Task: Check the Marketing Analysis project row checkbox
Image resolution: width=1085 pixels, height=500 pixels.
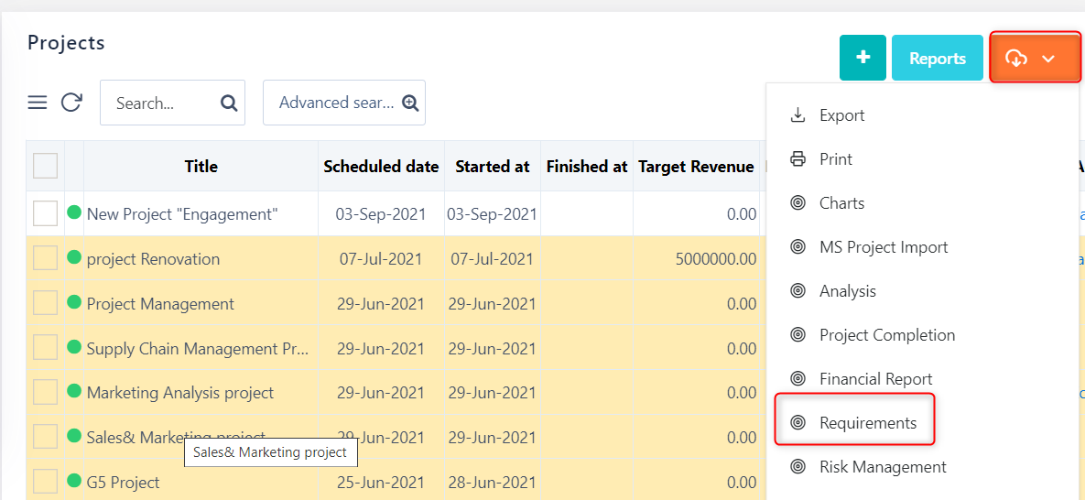Action: point(46,392)
